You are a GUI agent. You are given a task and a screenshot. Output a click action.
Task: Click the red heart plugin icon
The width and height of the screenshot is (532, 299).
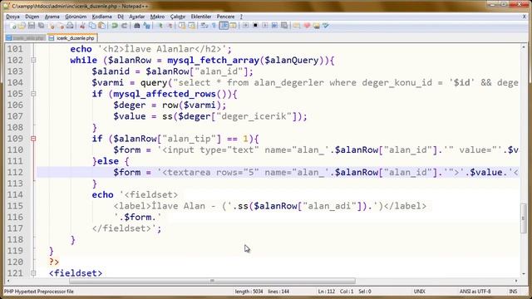click(307, 26)
